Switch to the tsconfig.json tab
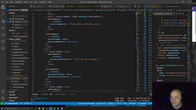 click(56, 6)
